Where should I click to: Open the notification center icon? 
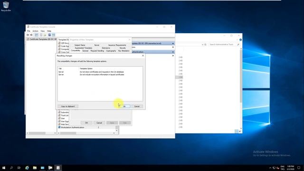tap(299, 168)
